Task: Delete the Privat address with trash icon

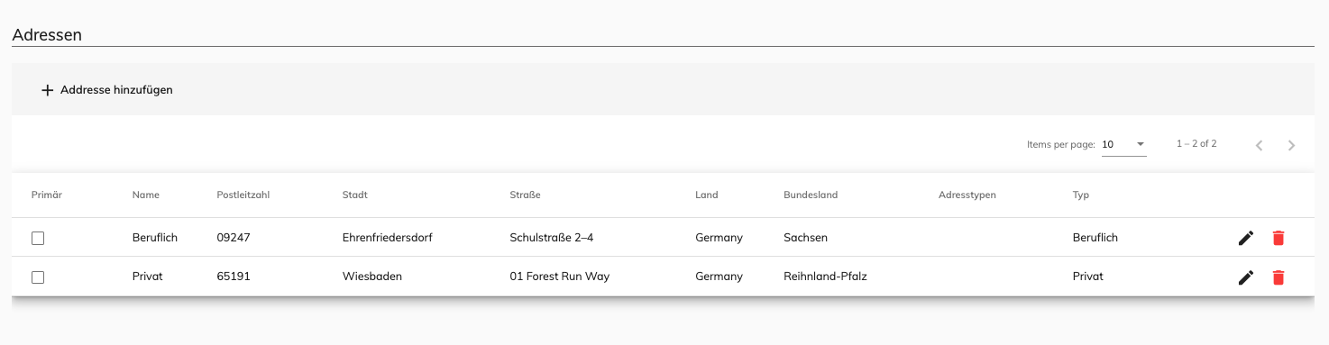Action: [x=1279, y=277]
